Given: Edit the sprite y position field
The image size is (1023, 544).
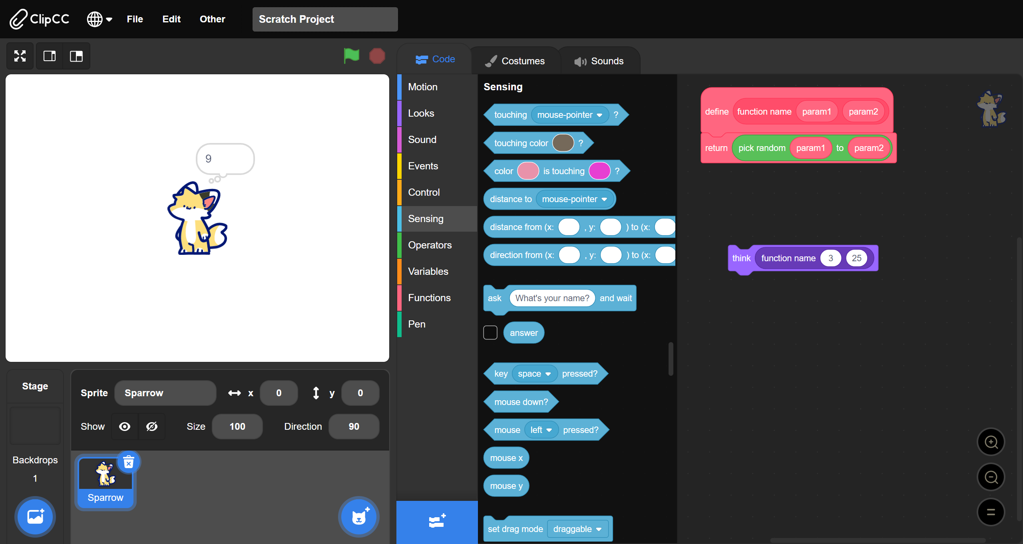Looking at the screenshot, I should pos(360,393).
